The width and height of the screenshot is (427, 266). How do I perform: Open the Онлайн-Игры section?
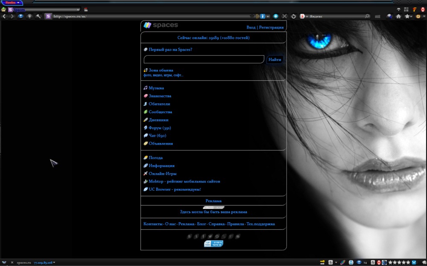[161, 173]
